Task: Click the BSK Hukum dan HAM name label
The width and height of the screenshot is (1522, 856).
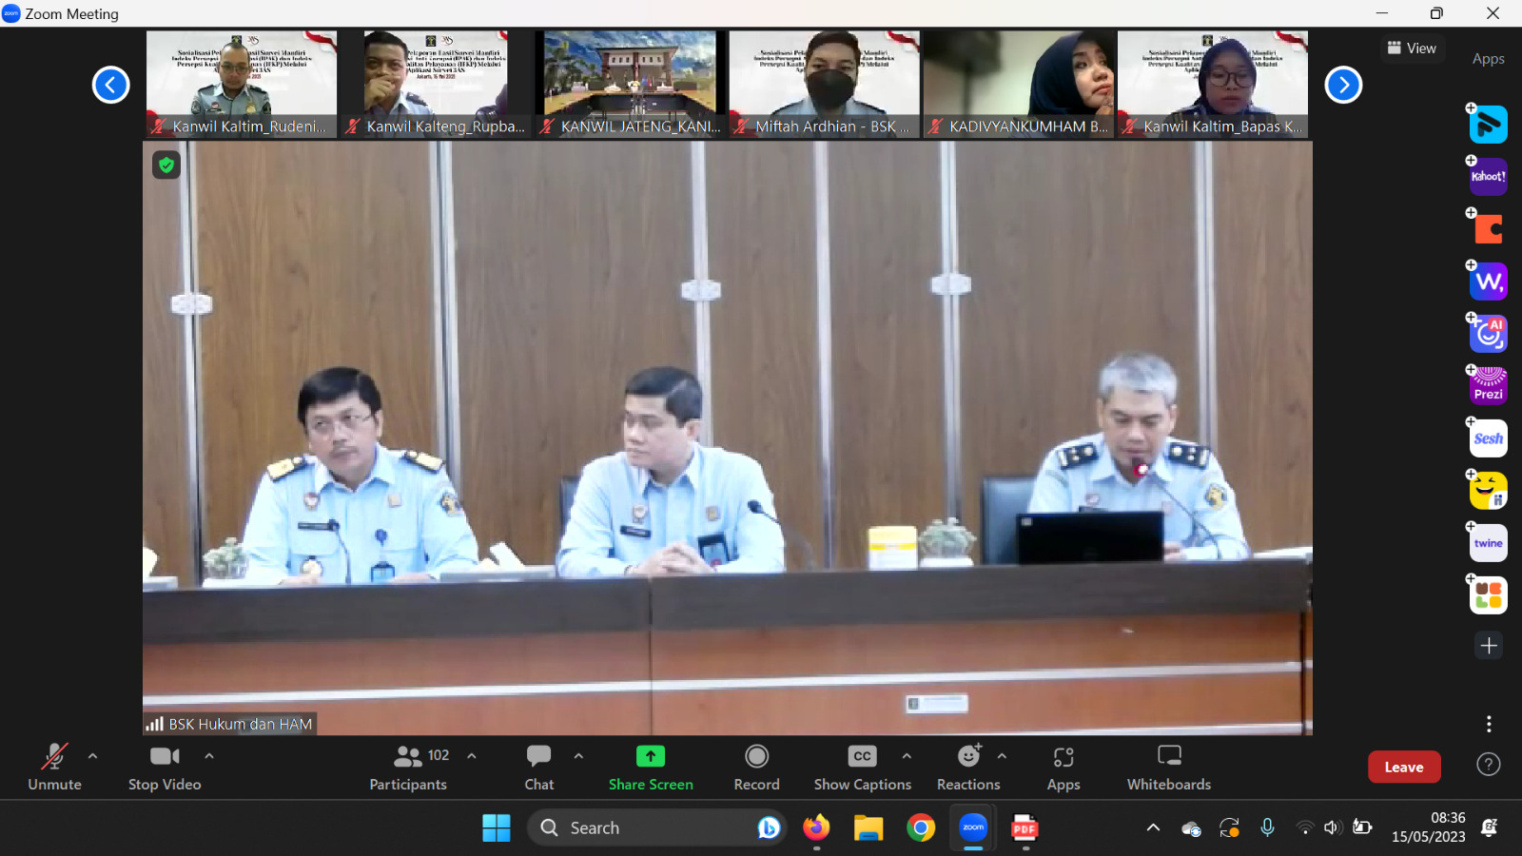Action: pos(241,725)
